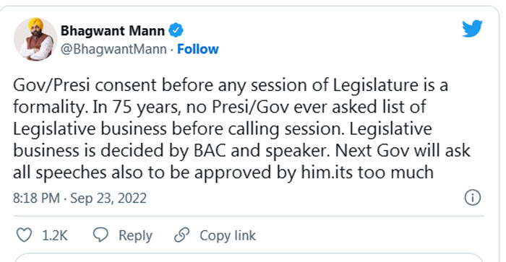Click the tweet line ending 'its too much'

point(223,173)
